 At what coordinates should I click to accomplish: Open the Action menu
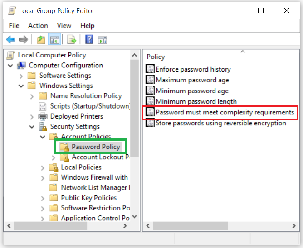pyautogui.click(x=38, y=26)
